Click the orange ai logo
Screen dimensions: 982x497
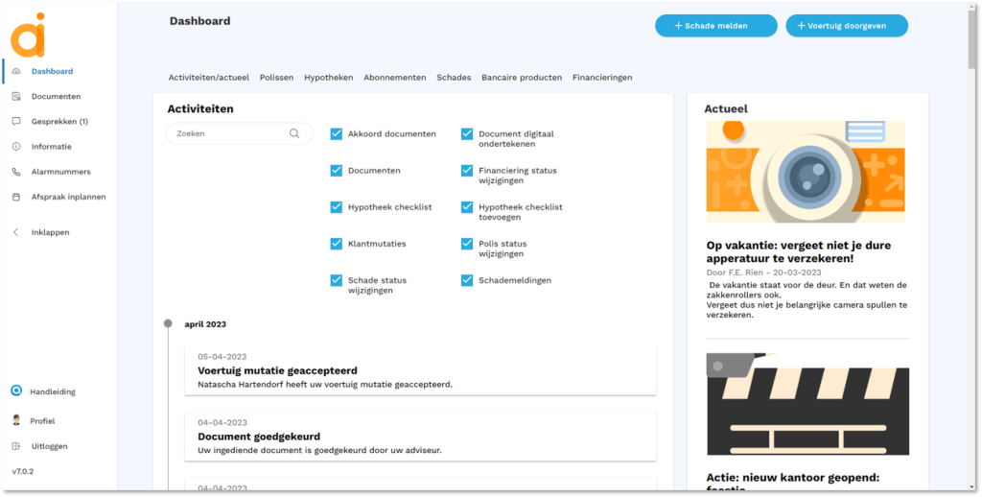[28, 35]
